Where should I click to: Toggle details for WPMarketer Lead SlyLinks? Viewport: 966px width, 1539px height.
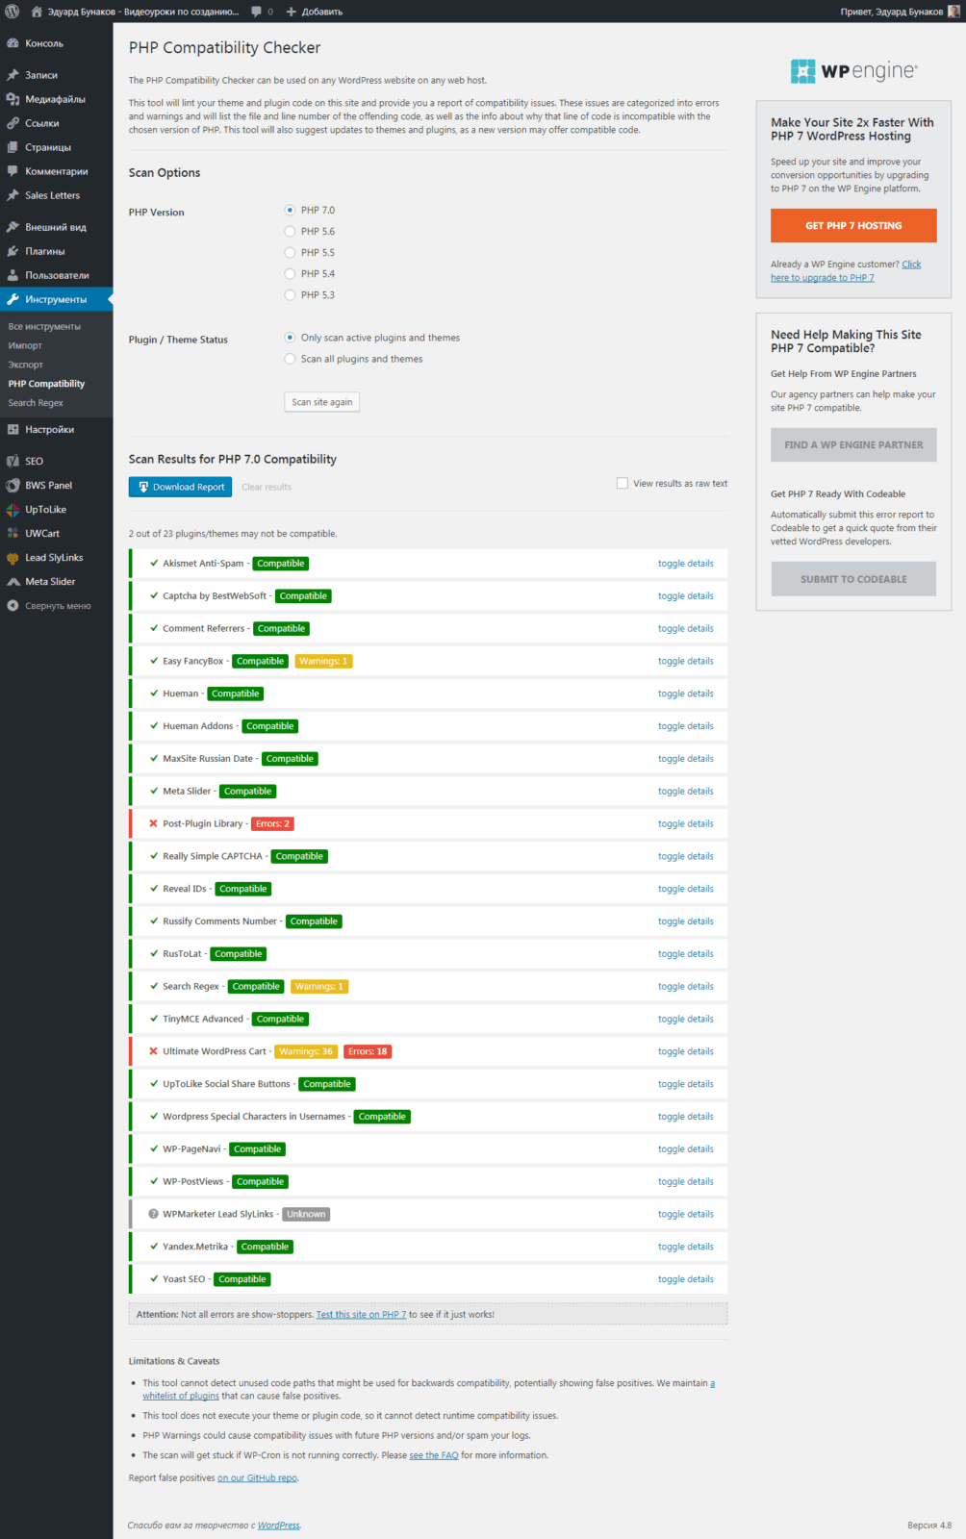pyautogui.click(x=685, y=1214)
